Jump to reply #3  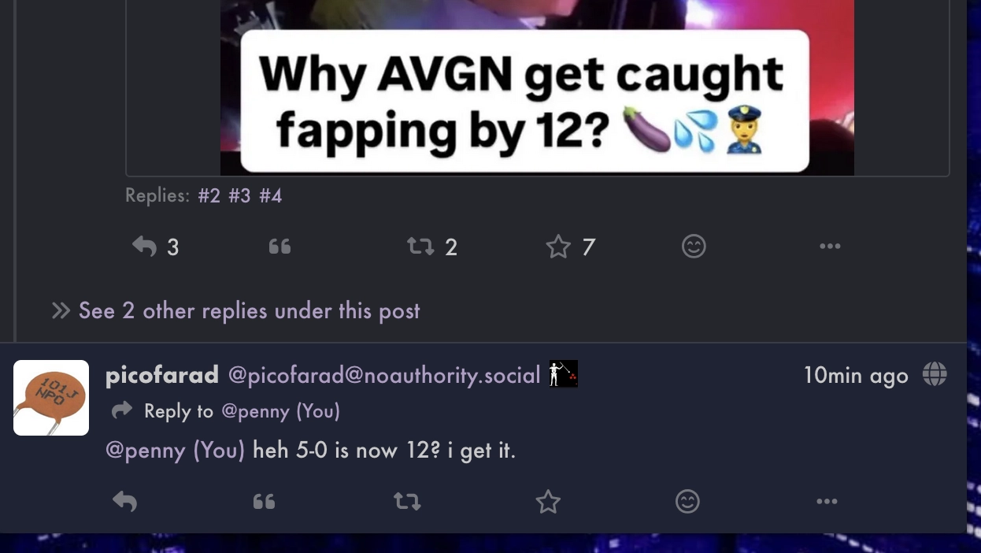(x=239, y=195)
